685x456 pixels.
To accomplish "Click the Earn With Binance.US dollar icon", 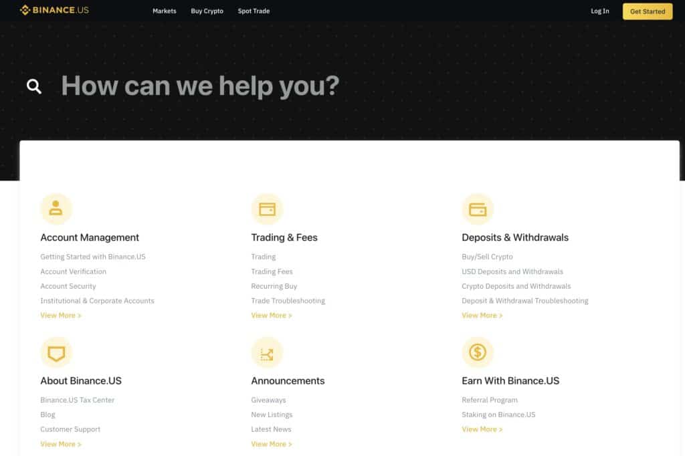I will tap(478, 352).
